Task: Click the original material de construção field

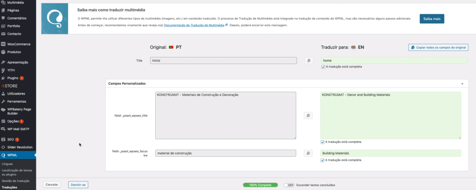Action: pyautogui.click(x=226, y=153)
